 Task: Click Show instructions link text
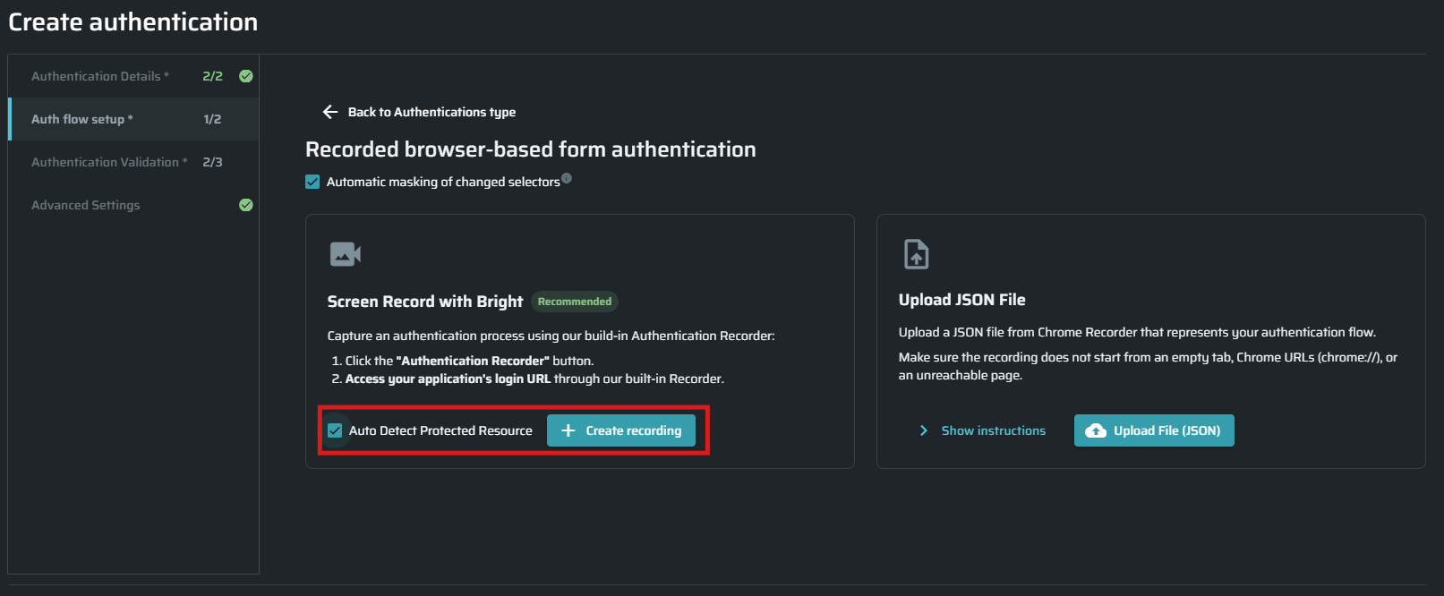(994, 430)
